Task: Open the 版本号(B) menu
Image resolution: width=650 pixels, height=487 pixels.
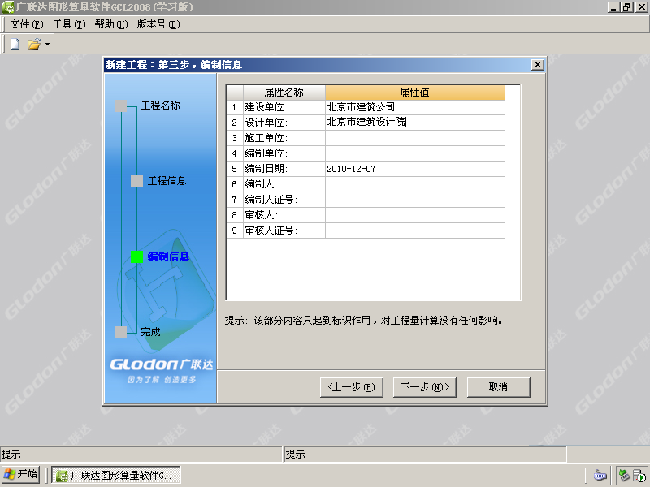Action: (x=158, y=24)
